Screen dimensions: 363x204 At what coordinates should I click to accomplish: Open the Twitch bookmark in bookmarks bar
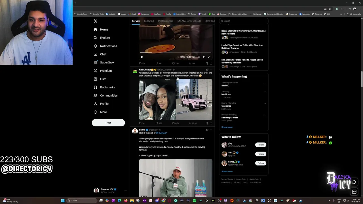(x=202, y=14)
